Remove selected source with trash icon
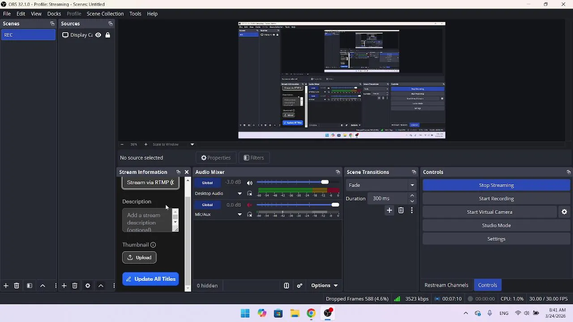Image resolution: width=573 pixels, height=322 pixels. 75,286
